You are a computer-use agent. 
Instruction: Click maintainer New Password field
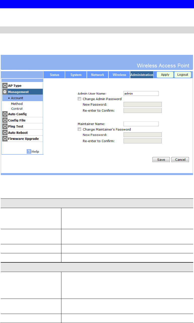point(143,135)
